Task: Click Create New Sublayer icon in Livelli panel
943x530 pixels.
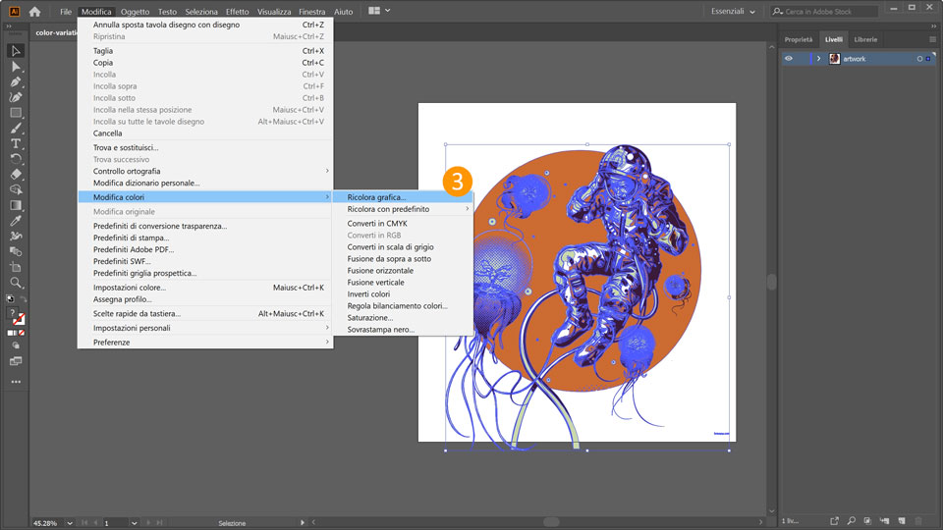Action: point(884,521)
